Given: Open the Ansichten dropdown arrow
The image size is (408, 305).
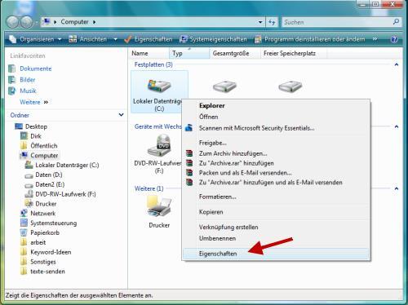Looking at the screenshot, I should pyautogui.click(x=115, y=39).
